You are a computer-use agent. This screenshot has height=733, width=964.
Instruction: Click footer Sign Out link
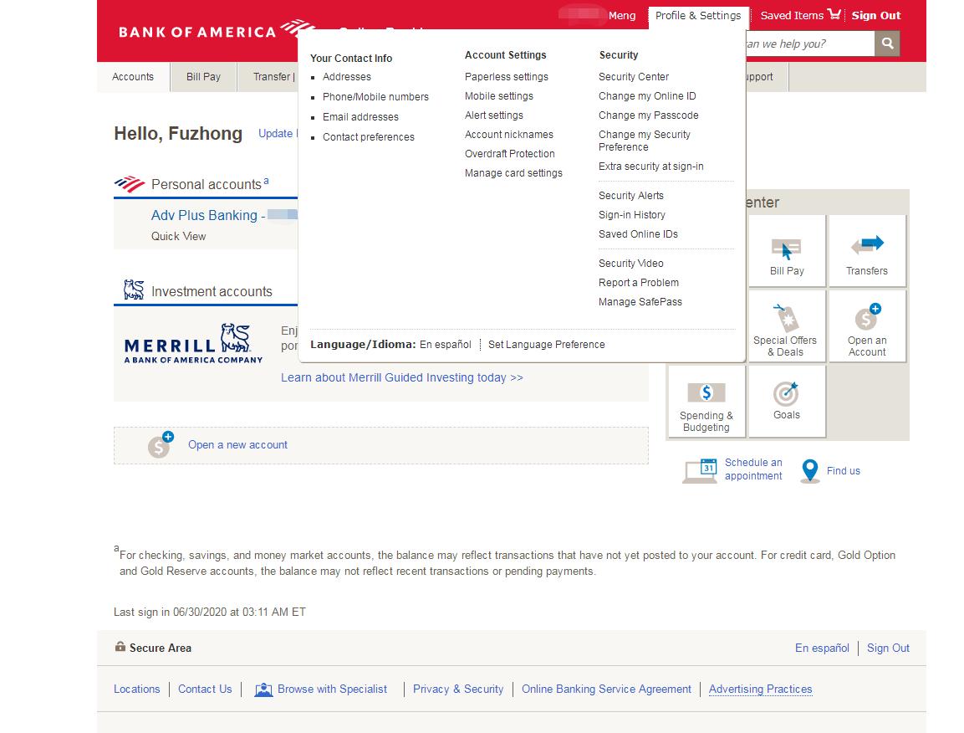888,648
